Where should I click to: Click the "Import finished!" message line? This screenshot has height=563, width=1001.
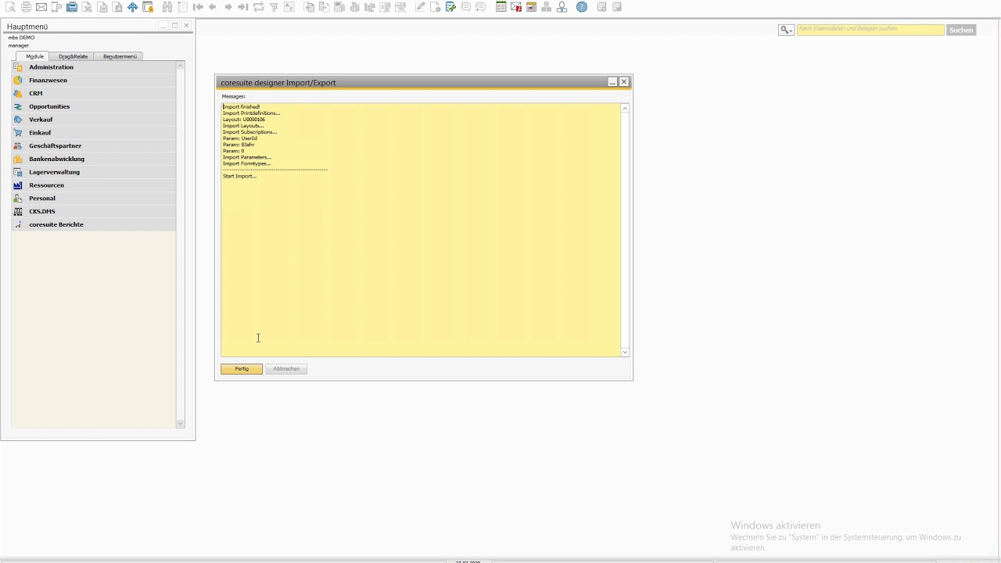coord(242,107)
